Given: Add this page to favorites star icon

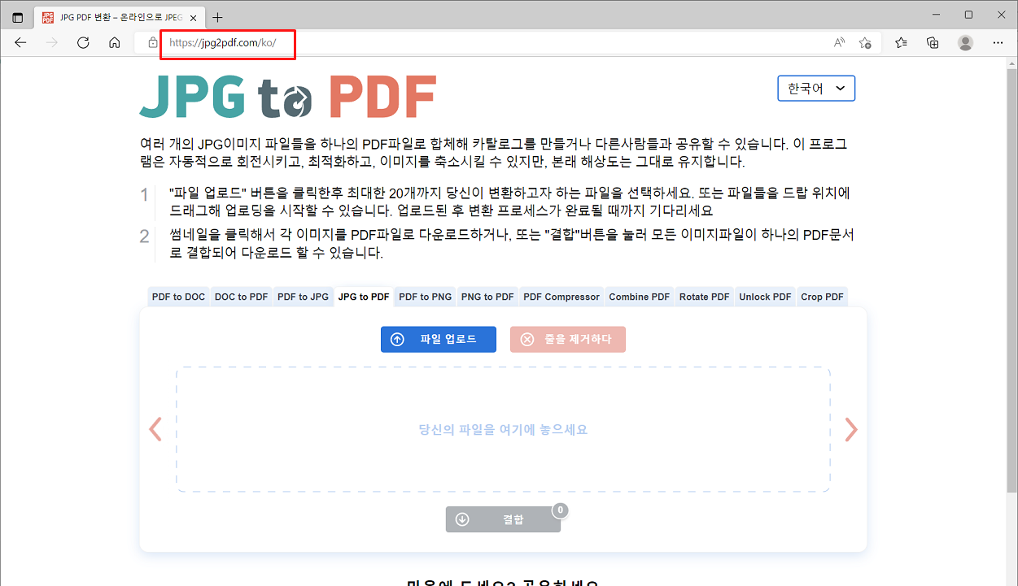Looking at the screenshot, I should point(865,43).
